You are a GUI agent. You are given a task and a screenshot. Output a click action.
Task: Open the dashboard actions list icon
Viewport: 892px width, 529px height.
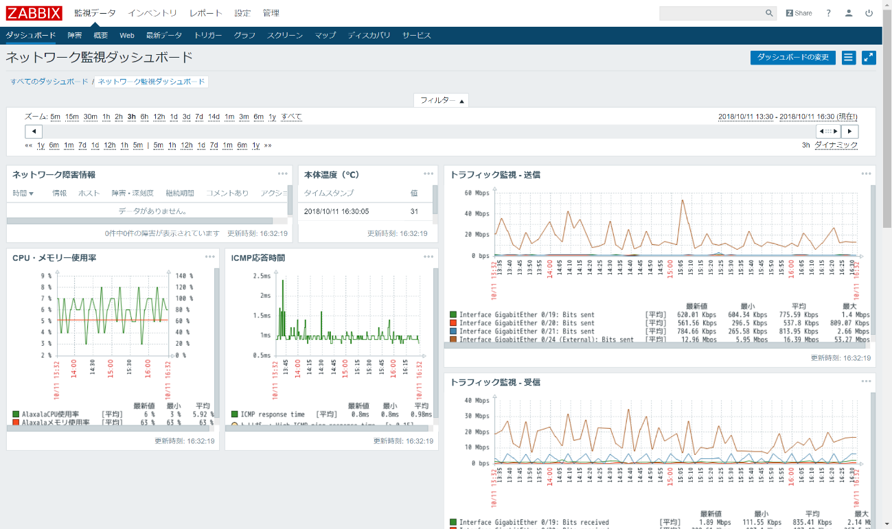[849, 58]
